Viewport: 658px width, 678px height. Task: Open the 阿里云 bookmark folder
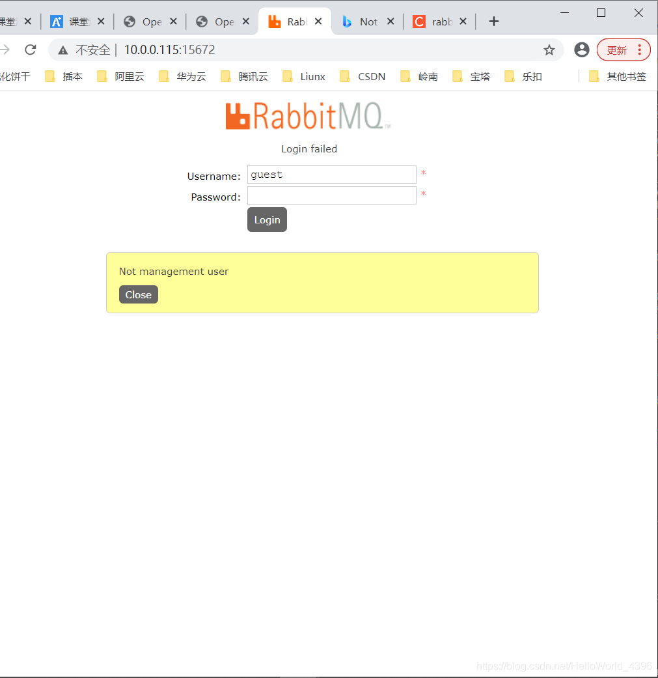click(121, 77)
